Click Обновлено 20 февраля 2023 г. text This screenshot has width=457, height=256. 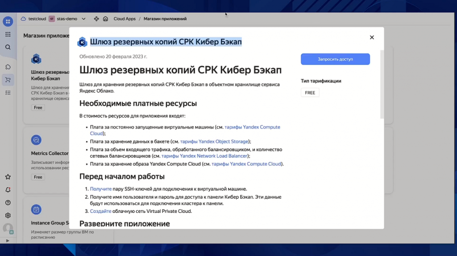[113, 57]
